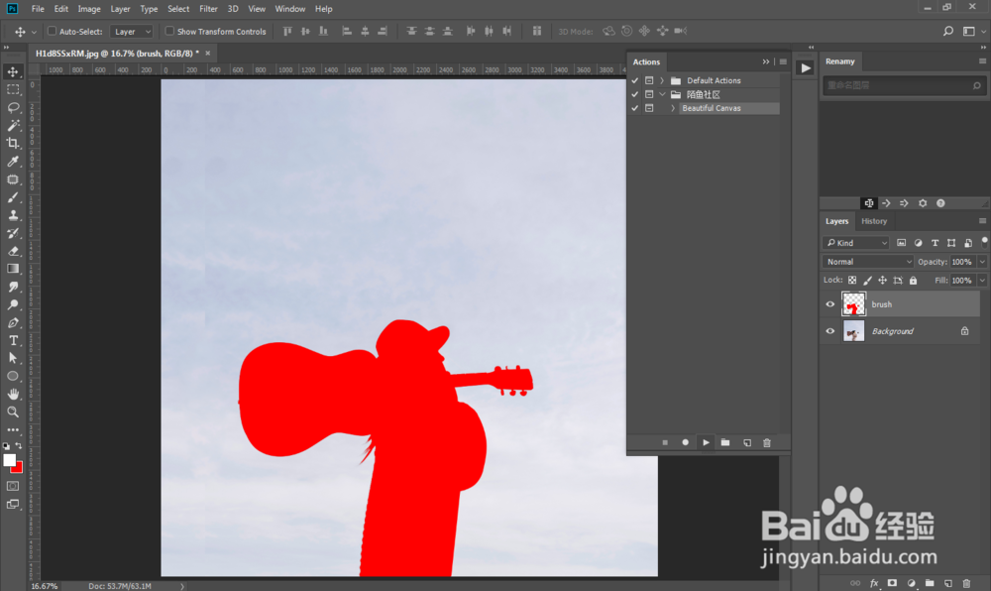
Task: Open the Fill slider dropdown arrow
Action: point(982,280)
